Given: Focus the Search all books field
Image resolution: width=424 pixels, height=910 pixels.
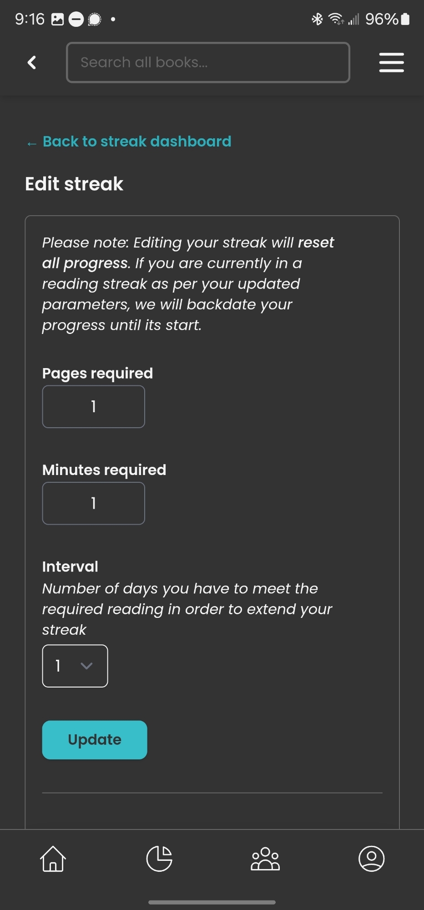Looking at the screenshot, I should tap(208, 62).
